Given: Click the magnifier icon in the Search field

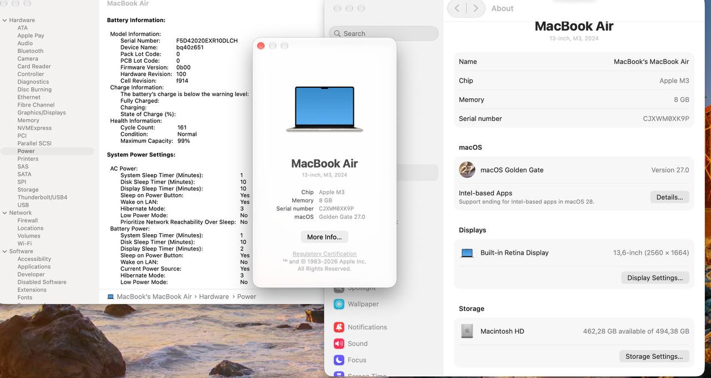Looking at the screenshot, I should click(337, 33).
